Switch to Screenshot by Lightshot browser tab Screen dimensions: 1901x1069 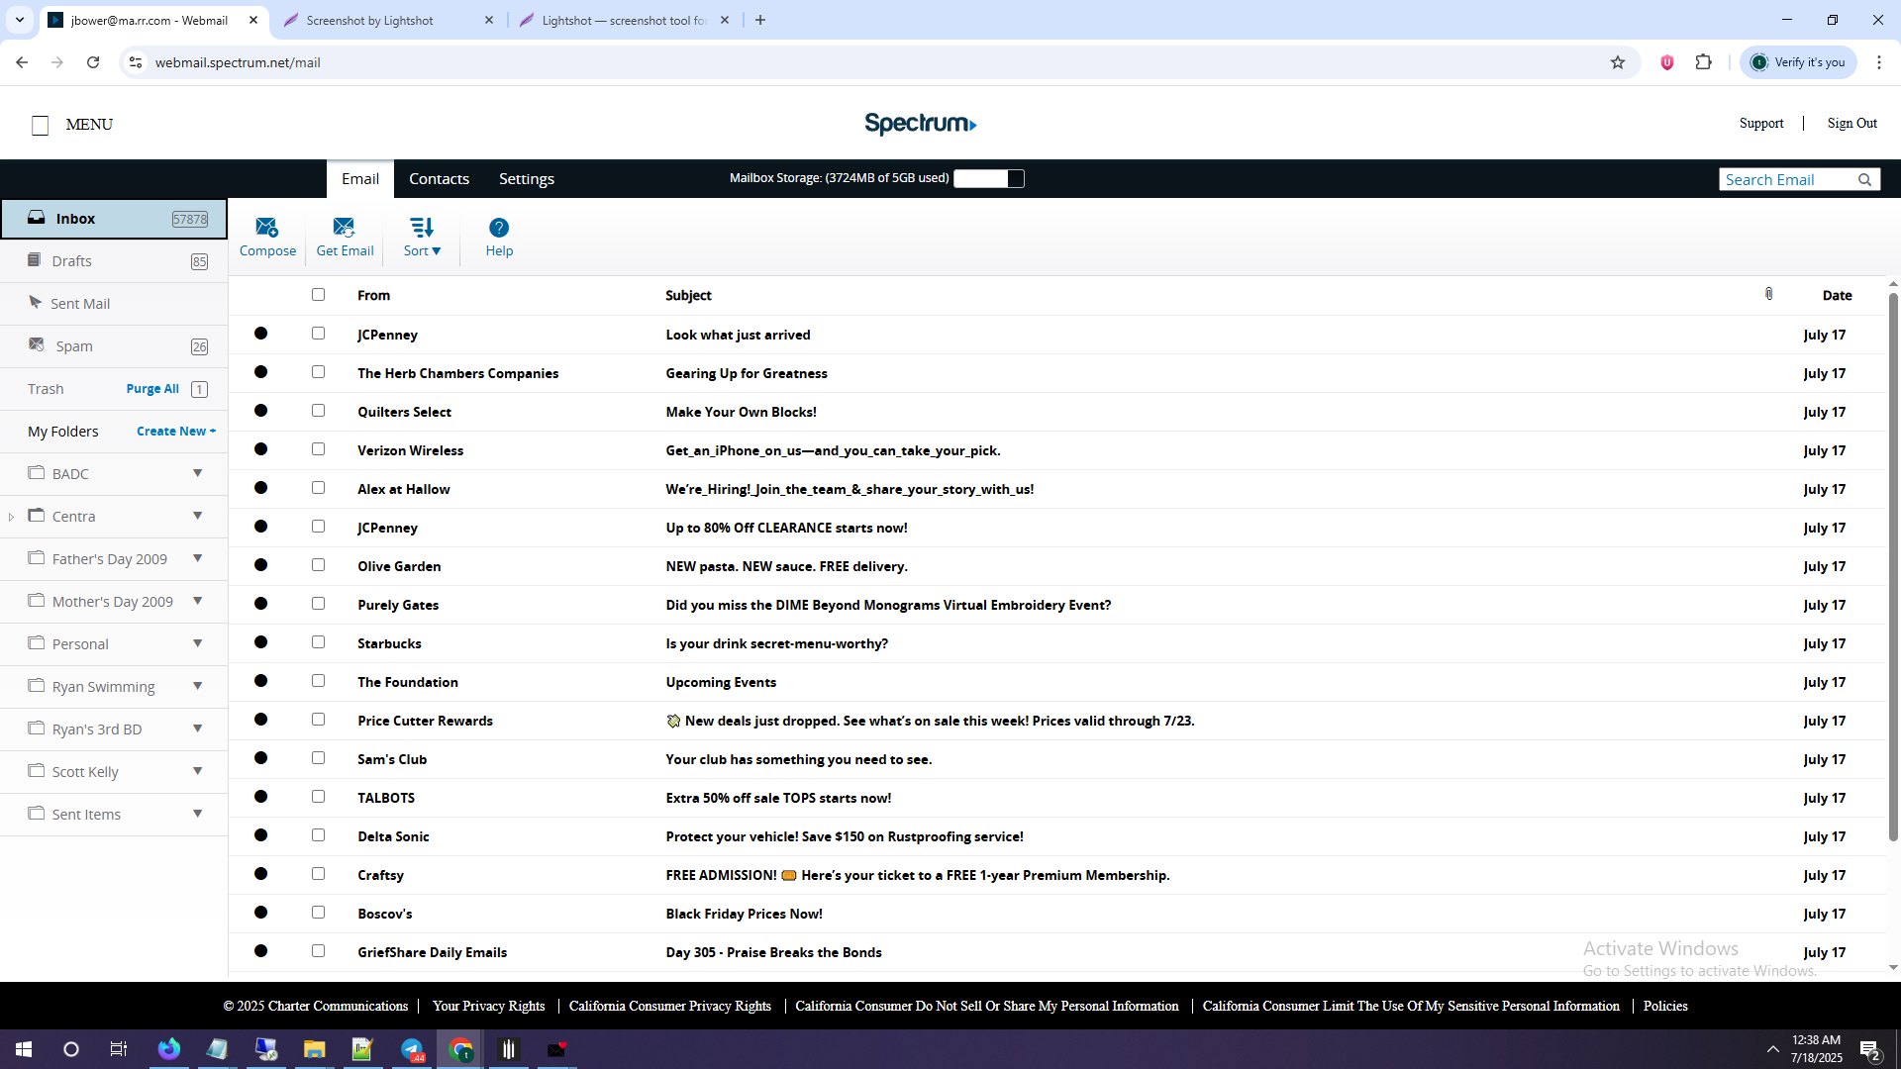click(x=388, y=20)
